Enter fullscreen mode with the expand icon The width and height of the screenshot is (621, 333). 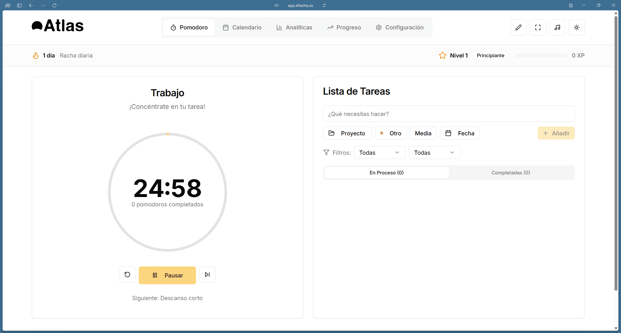pos(538,27)
